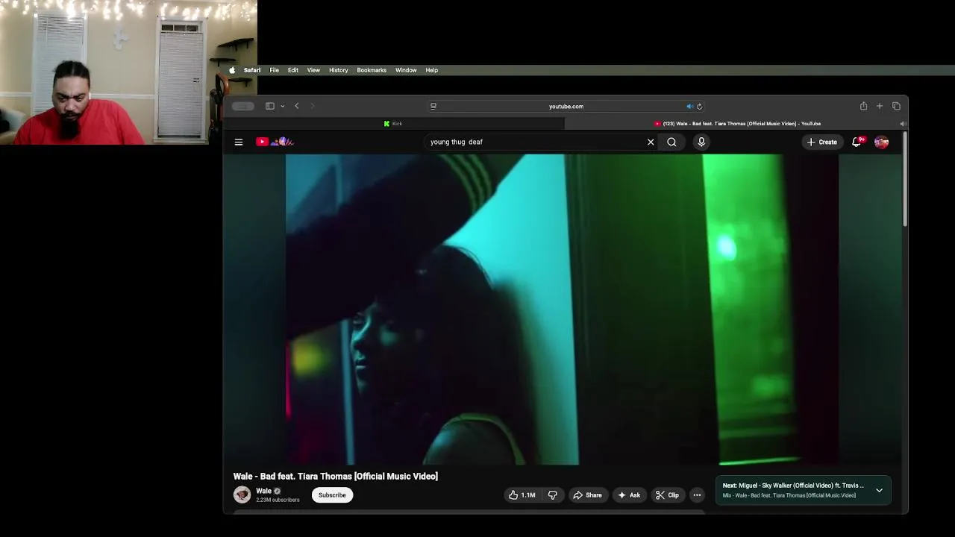The width and height of the screenshot is (955, 537).
Task: Open a new Safari tab
Action: (x=880, y=106)
